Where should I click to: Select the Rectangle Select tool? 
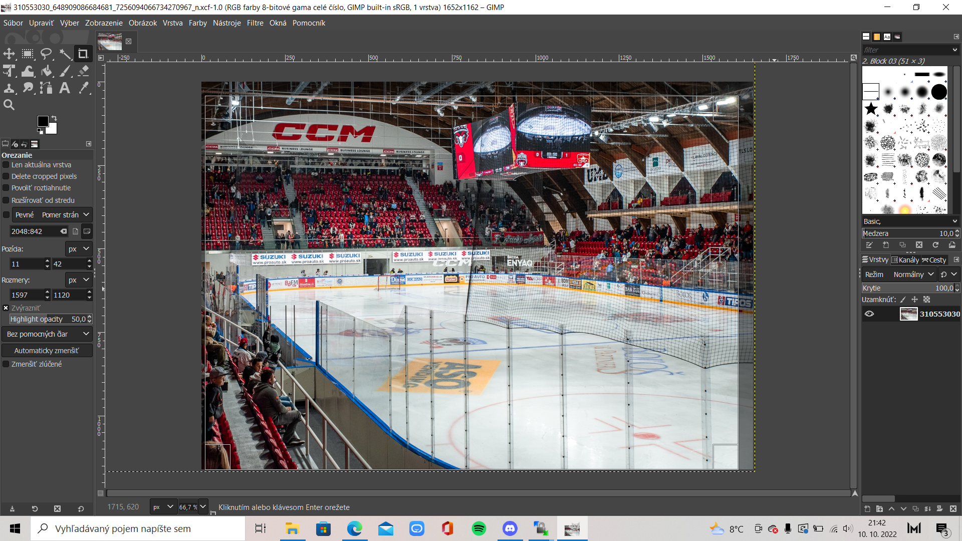coord(28,54)
